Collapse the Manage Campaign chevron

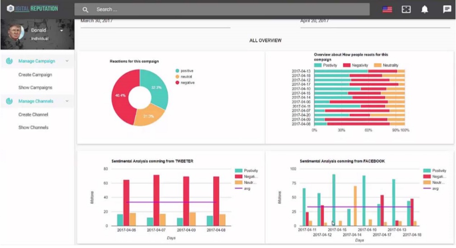67,61
